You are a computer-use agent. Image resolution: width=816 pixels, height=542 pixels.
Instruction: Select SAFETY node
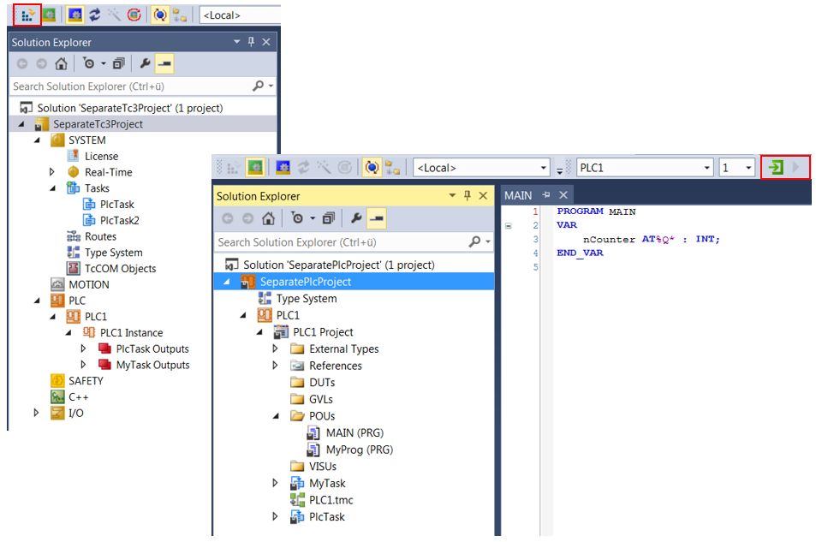pos(86,380)
